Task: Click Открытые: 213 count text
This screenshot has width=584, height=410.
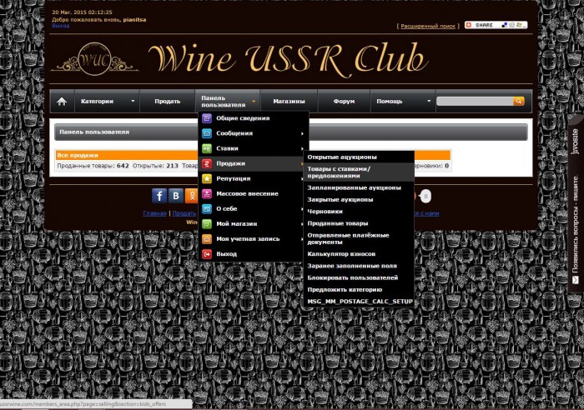Action: click(x=155, y=166)
